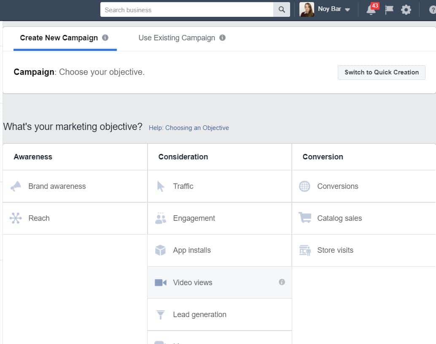This screenshot has width=436, height=344.
Task: Click the Video views camera icon
Action: [160, 283]
